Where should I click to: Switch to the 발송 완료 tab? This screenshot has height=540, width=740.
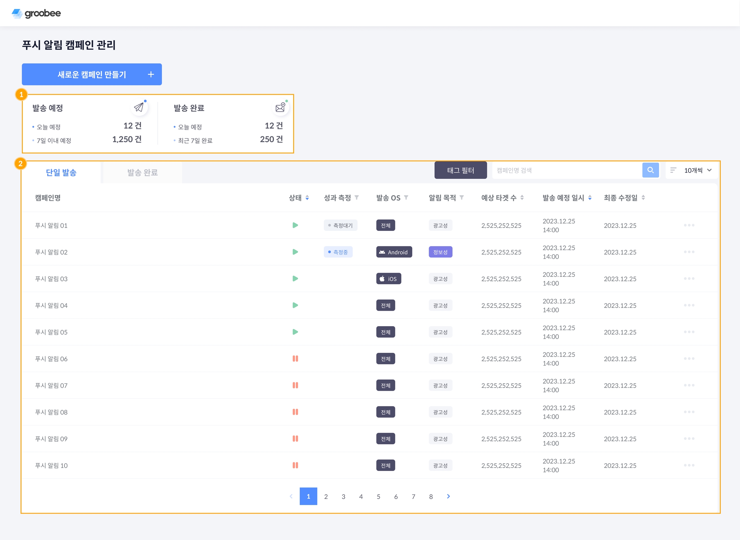coord(143,172)
